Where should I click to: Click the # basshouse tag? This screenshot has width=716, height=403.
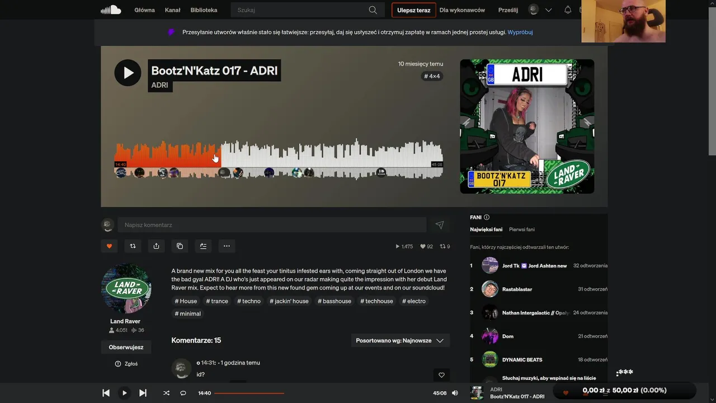click(x=335, y=301)
